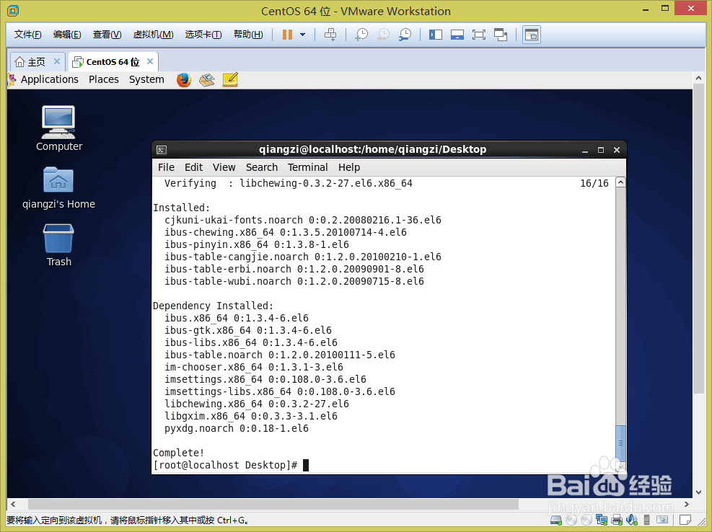This screenshot has width=712, height=532.
Task: Open the power options dropdown arrow beside pause
Action: [303, 35]
